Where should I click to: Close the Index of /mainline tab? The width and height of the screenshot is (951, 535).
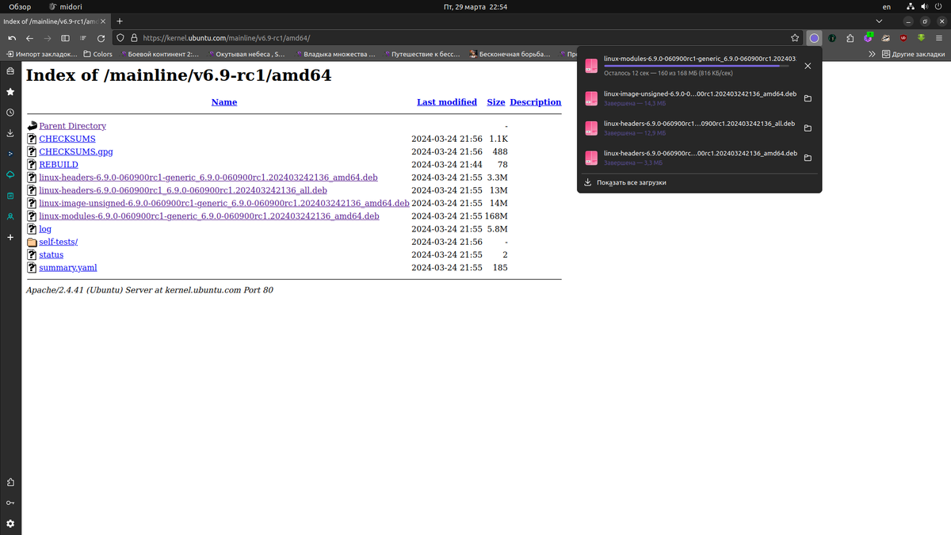tap(103, 21)
